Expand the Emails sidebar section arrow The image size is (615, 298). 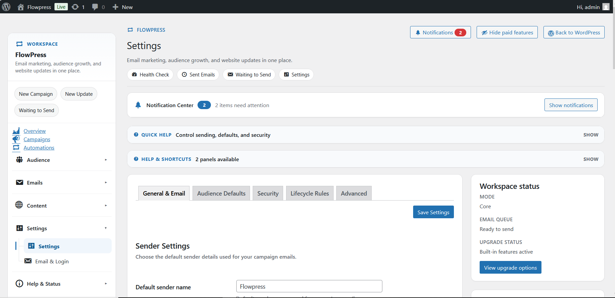click(x=106, y=183)
